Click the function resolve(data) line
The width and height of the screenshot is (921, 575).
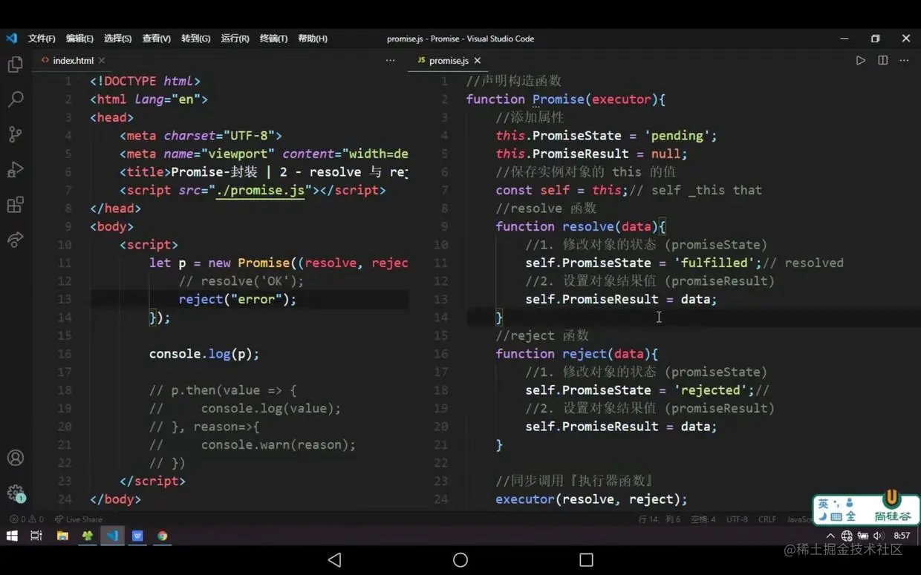pos(581,226)
